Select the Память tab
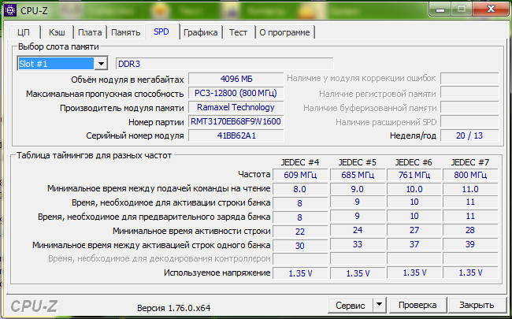The height and width of the screenshot is (319, 512). pos(125,32)
